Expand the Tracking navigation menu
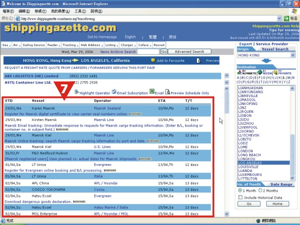The height and width of the screenshot is (225, 300). (70, 45)
